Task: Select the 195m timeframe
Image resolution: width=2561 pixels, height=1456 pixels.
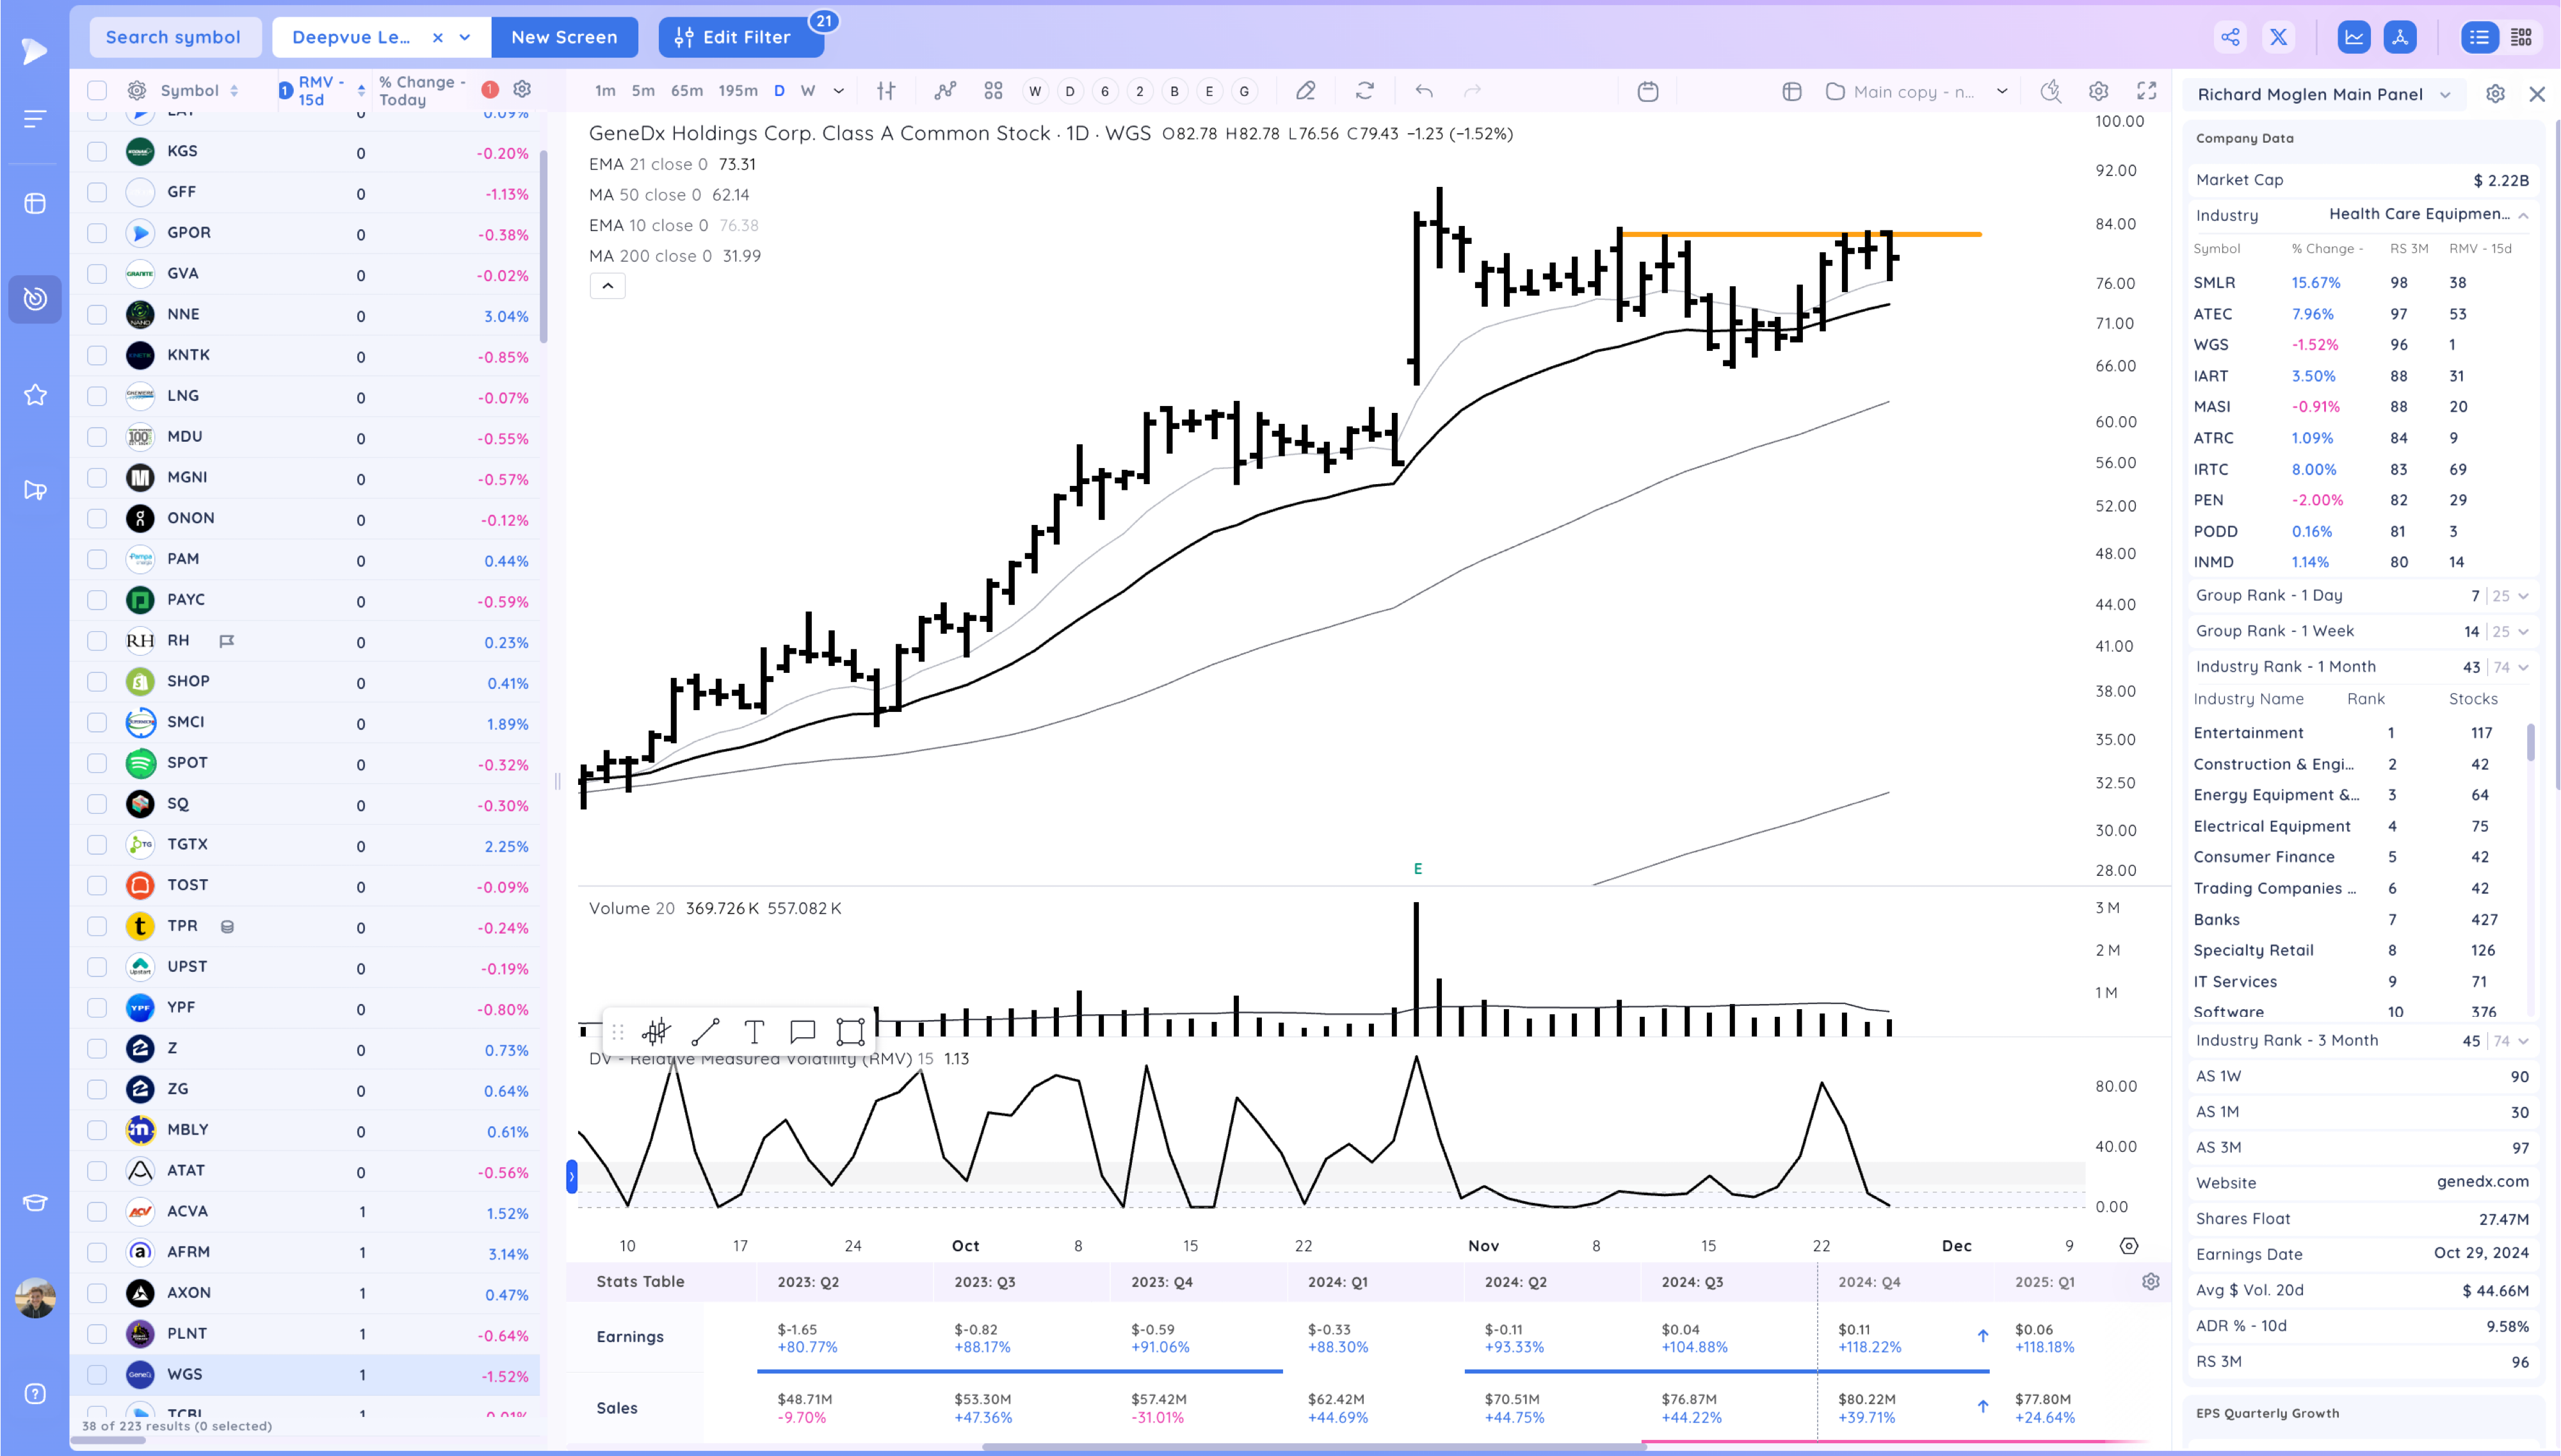Action: click(738, 91)
